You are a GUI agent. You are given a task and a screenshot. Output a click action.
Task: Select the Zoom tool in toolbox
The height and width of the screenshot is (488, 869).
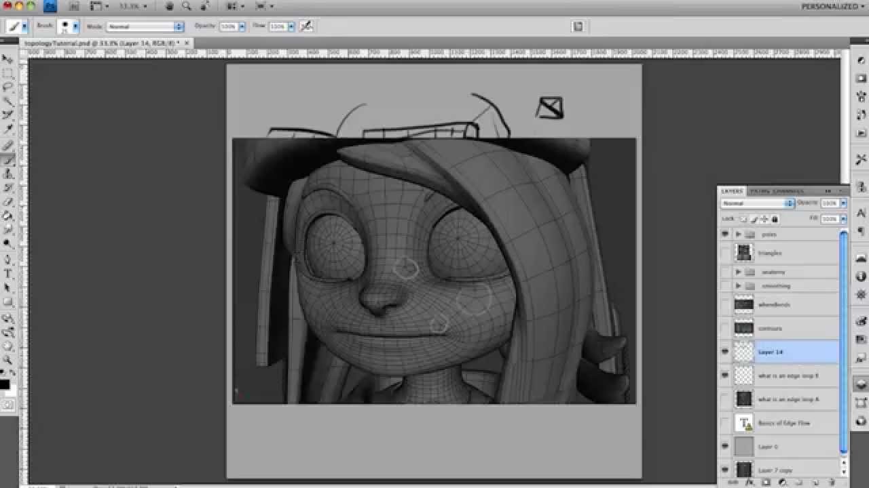tap(8, 361)
